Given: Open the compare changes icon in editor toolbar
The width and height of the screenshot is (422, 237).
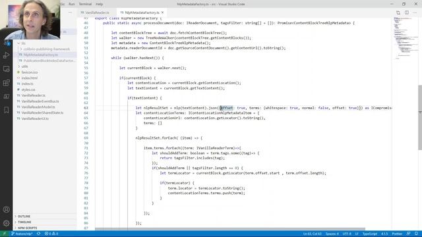Looking at the screenshot, I should (398, 13).
